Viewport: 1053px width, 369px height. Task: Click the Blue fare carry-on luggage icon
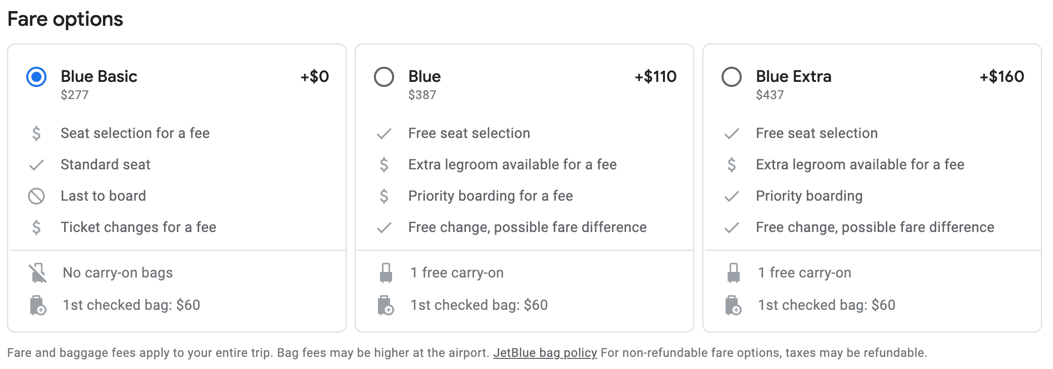[386, 273]
